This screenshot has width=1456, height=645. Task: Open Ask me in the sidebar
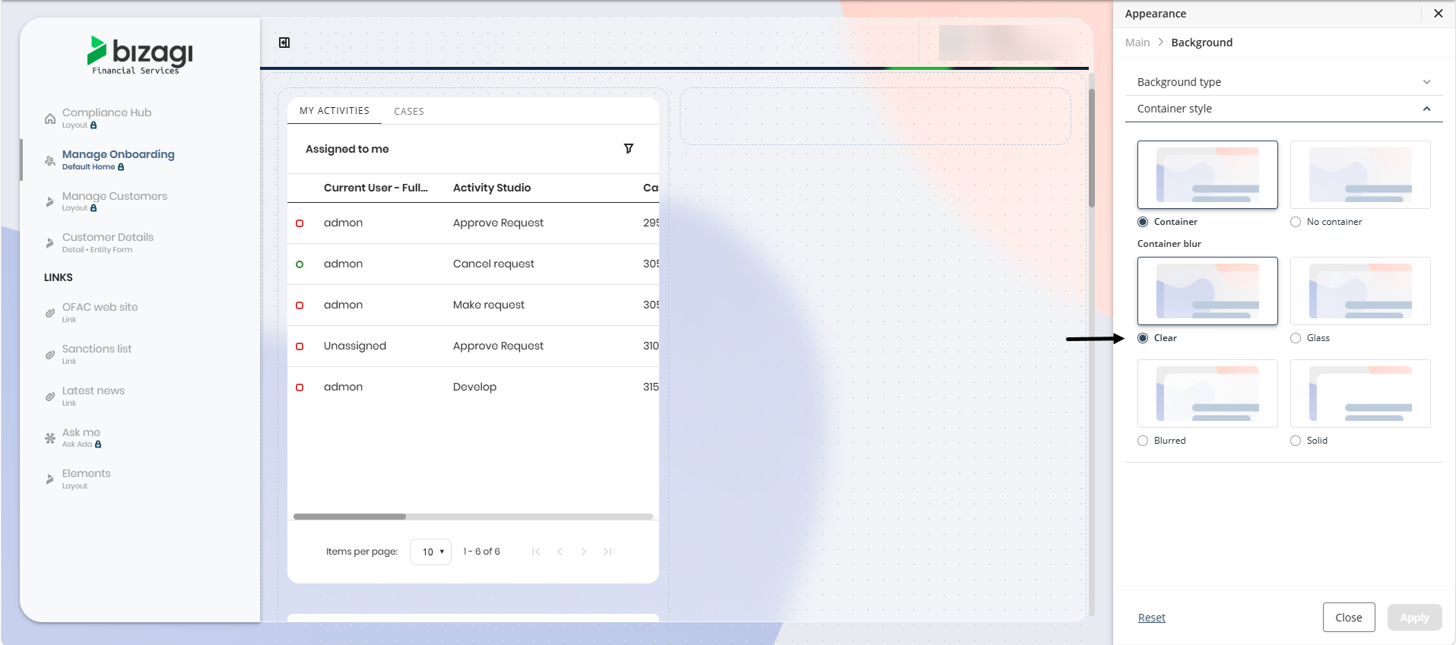pos(81,432)
